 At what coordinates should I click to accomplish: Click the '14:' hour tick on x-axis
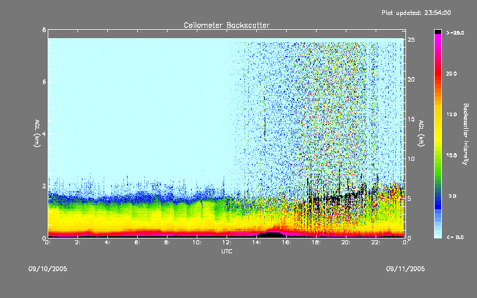coord(256,243)
